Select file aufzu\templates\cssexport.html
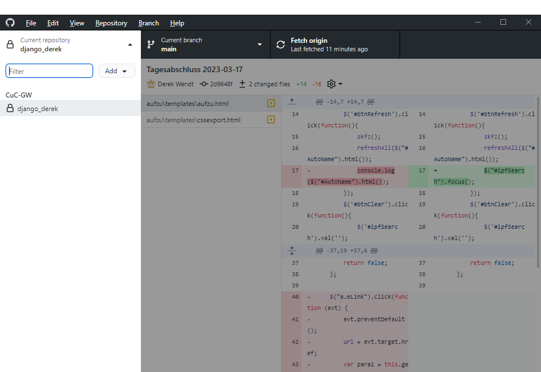541x372 pixels. 211,119
